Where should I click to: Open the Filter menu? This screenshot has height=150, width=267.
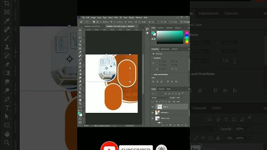(116, 17)
